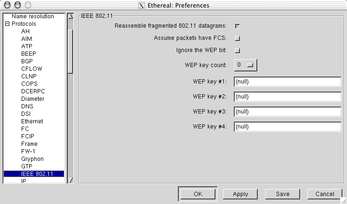Select the BGP protocol item

[x=27, y=61]
